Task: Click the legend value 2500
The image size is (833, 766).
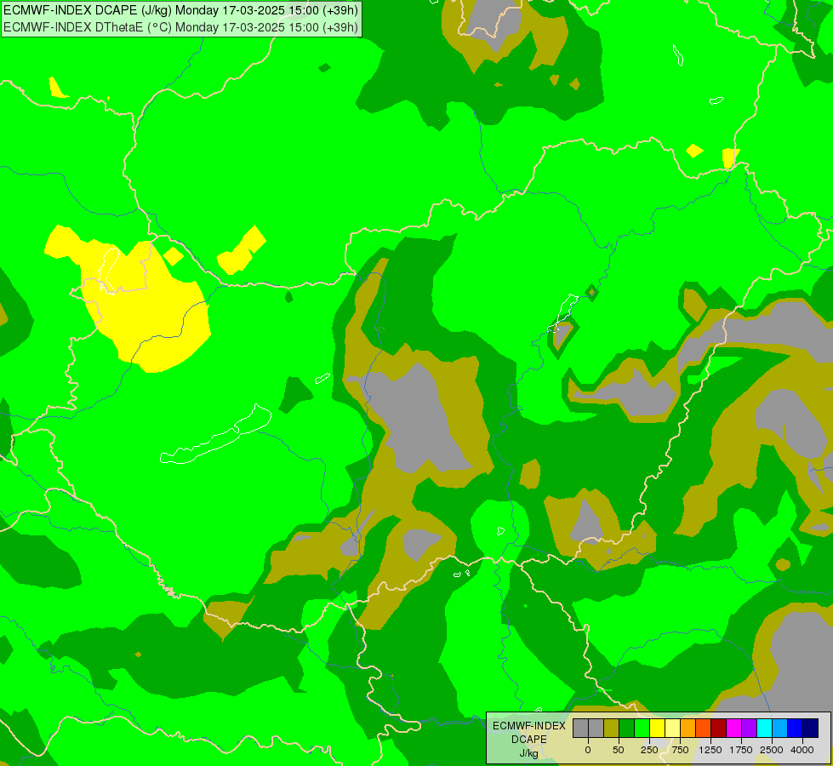Action: click(772, 750)
